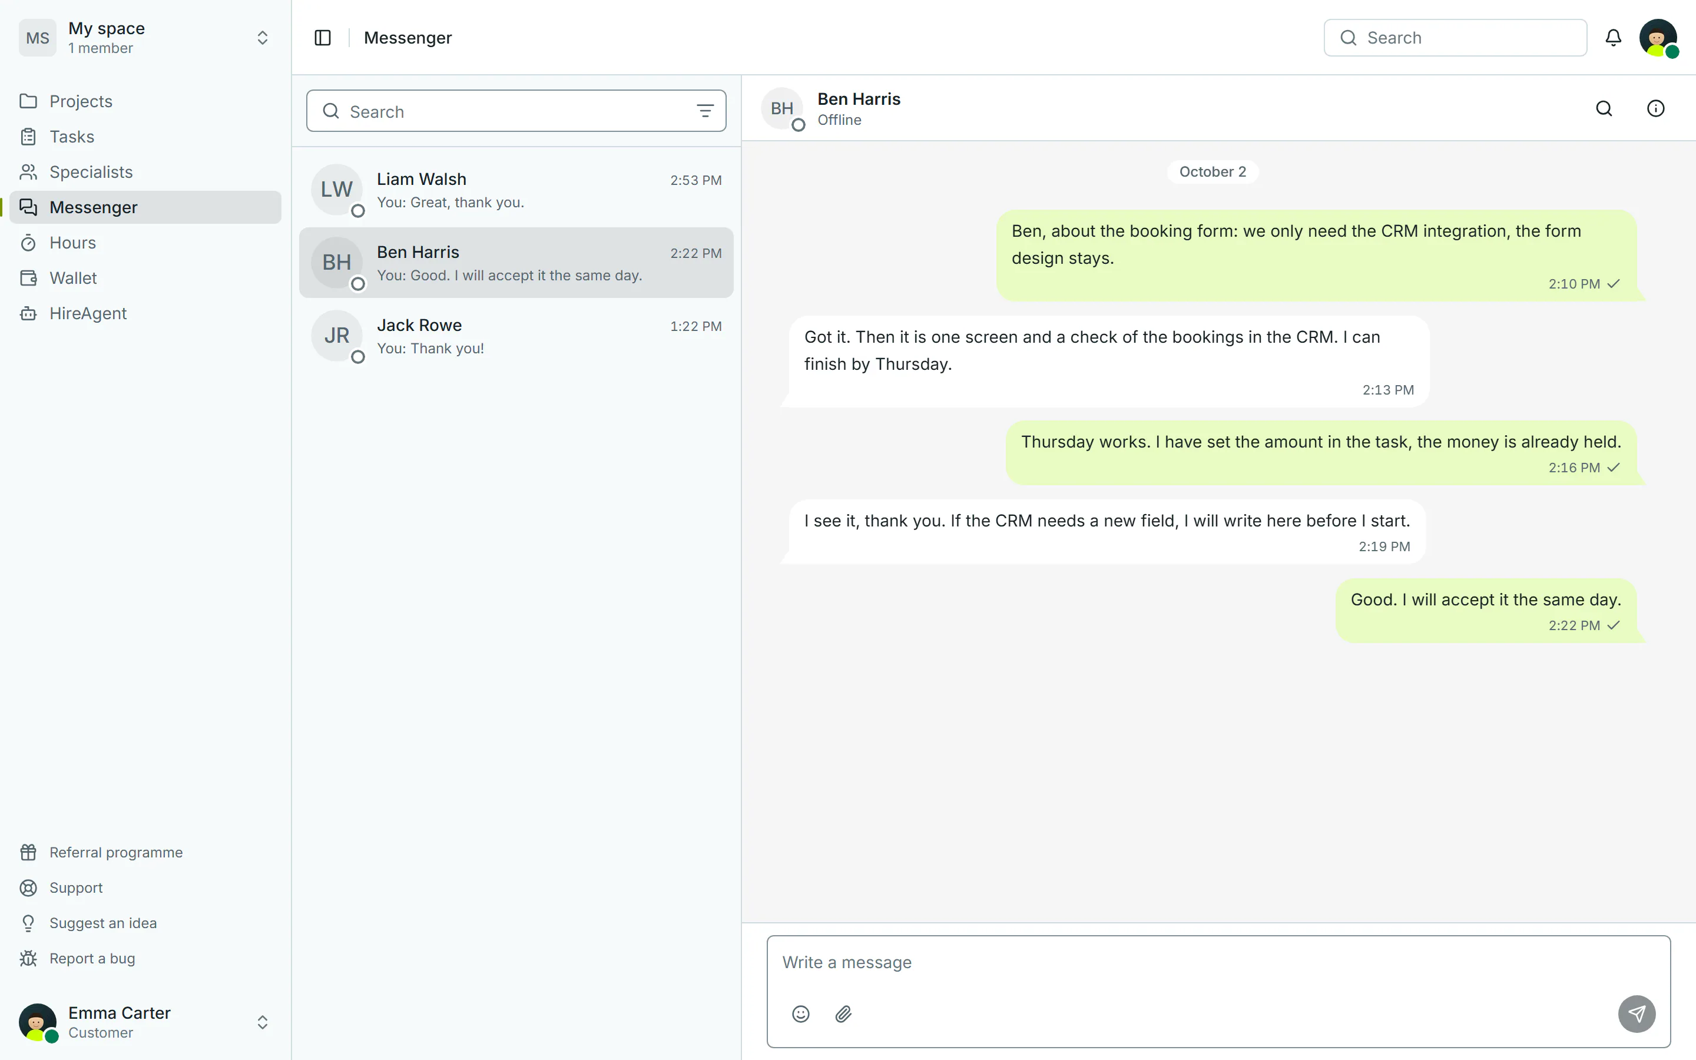
Task: Focus the conversation list Search field
Action: click(516, 111)
